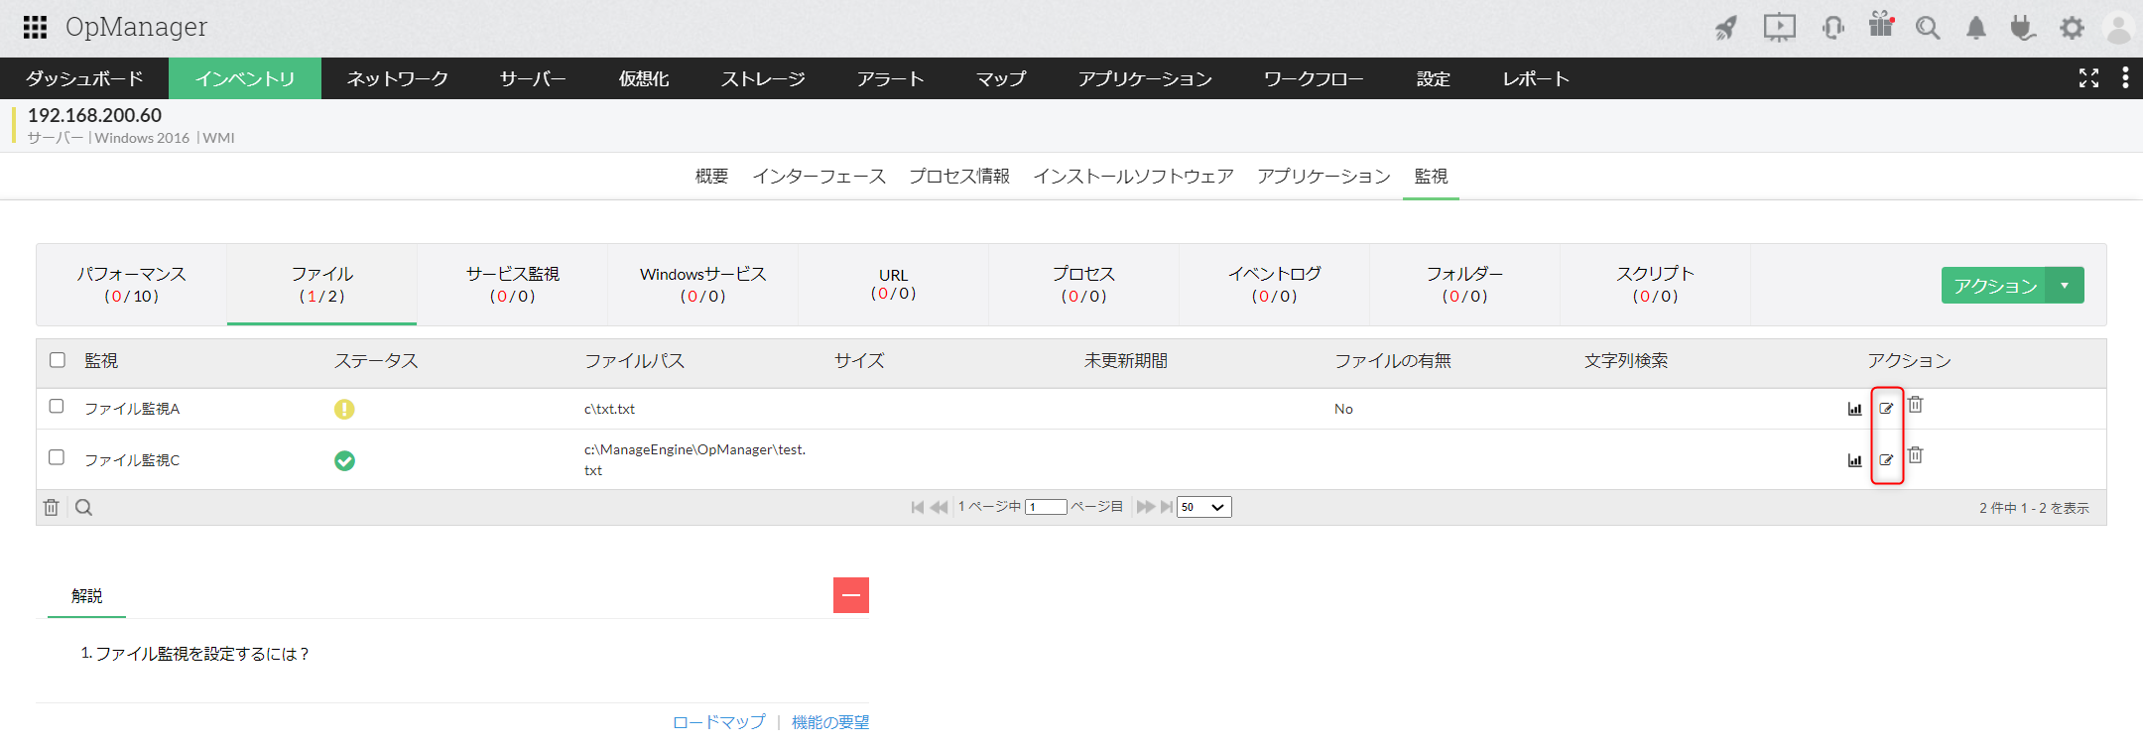
Task: Go to previous page of table
Action: [x=939, y=507]
